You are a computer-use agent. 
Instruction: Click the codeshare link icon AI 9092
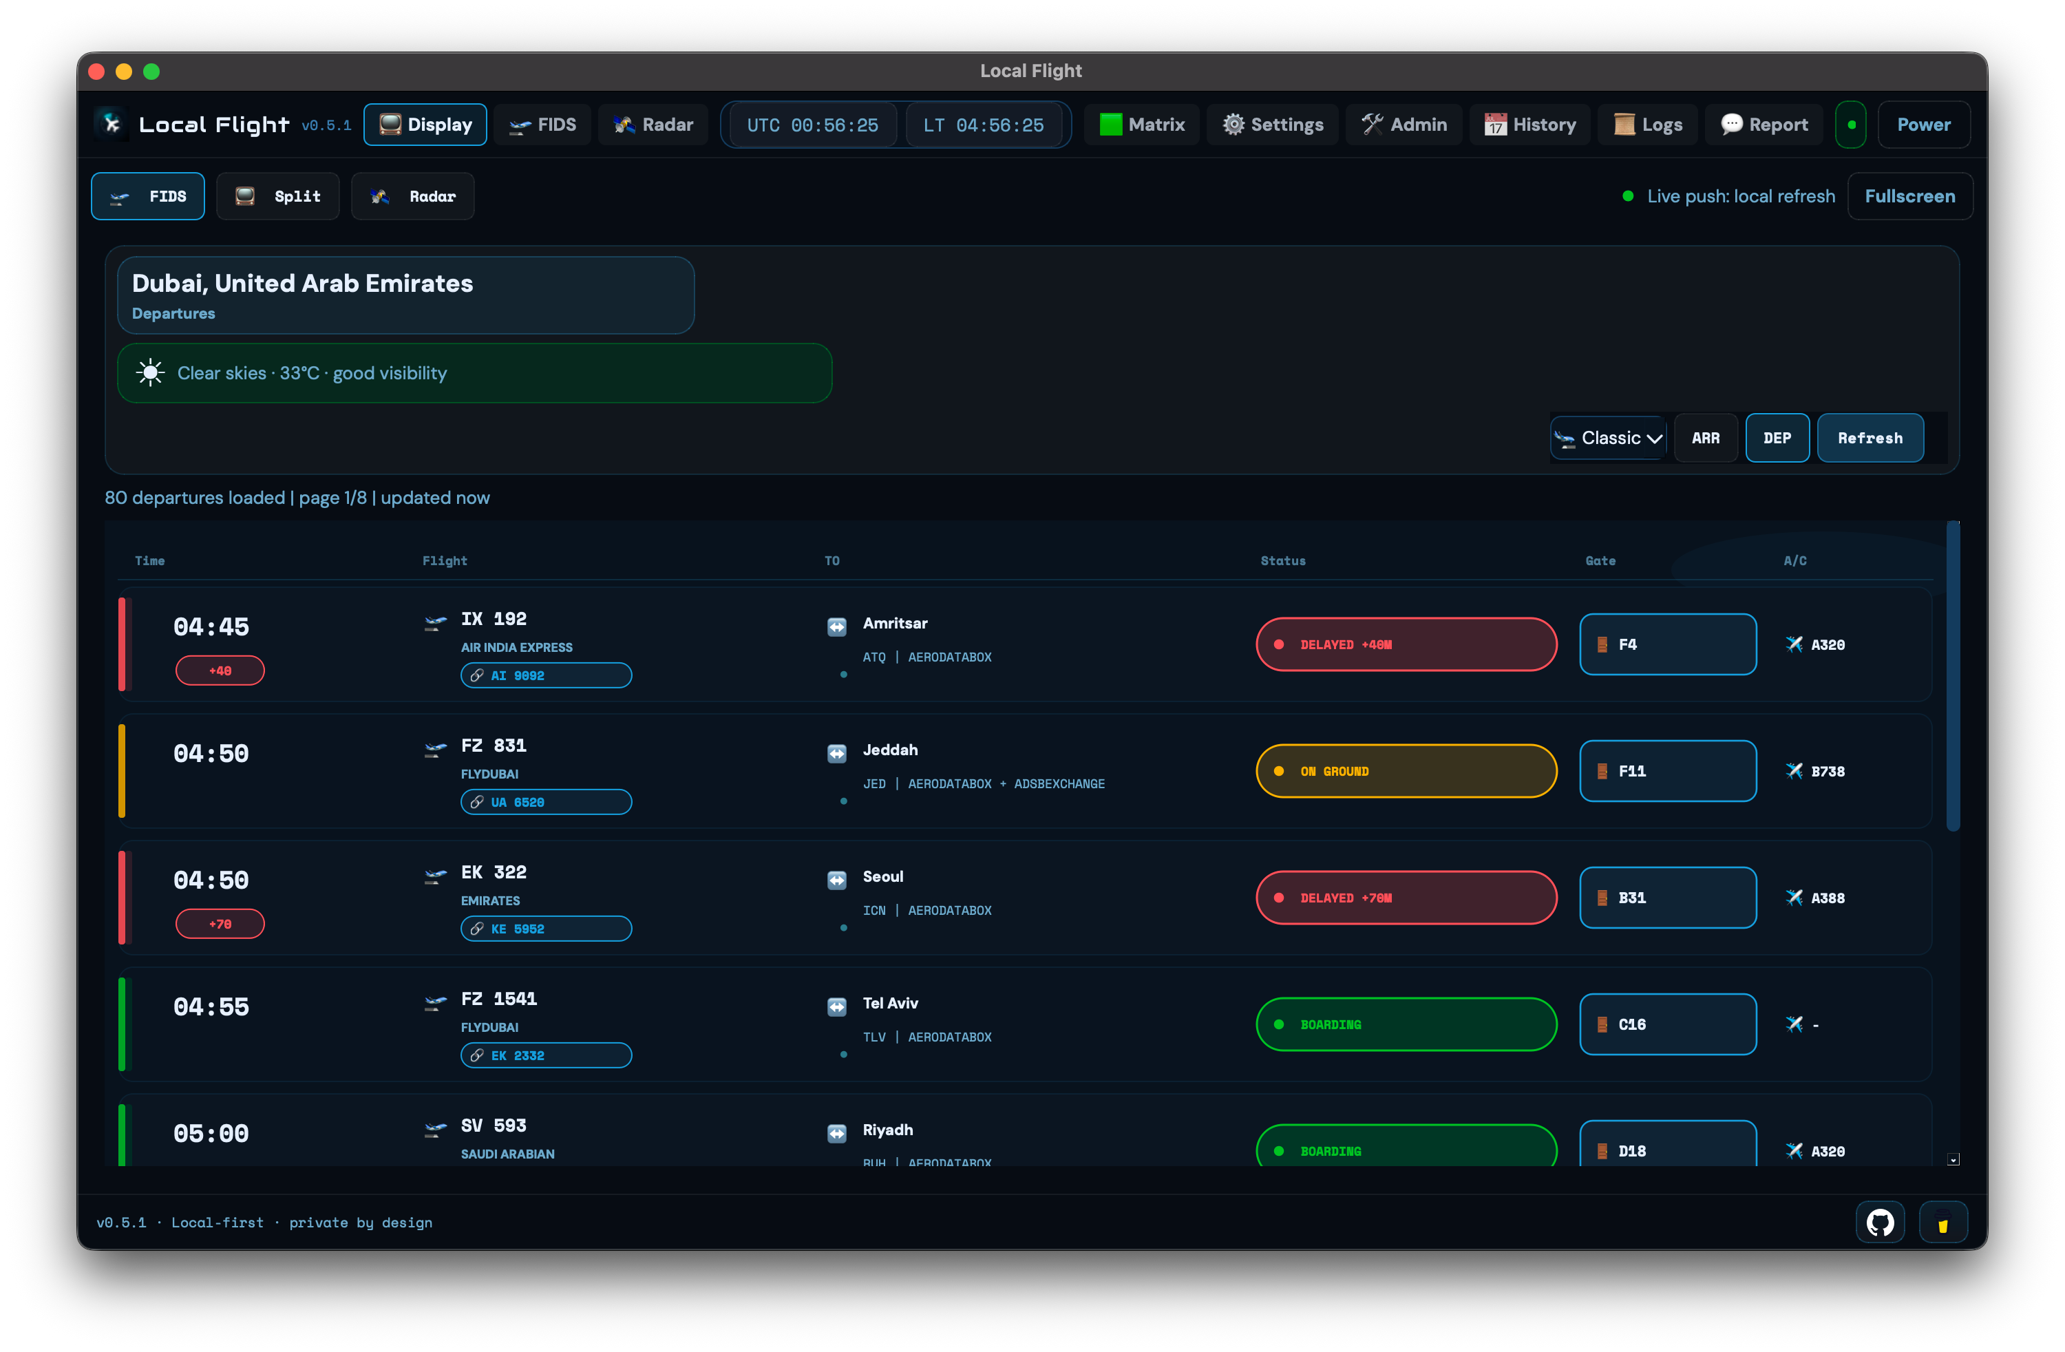pos(476,675)
